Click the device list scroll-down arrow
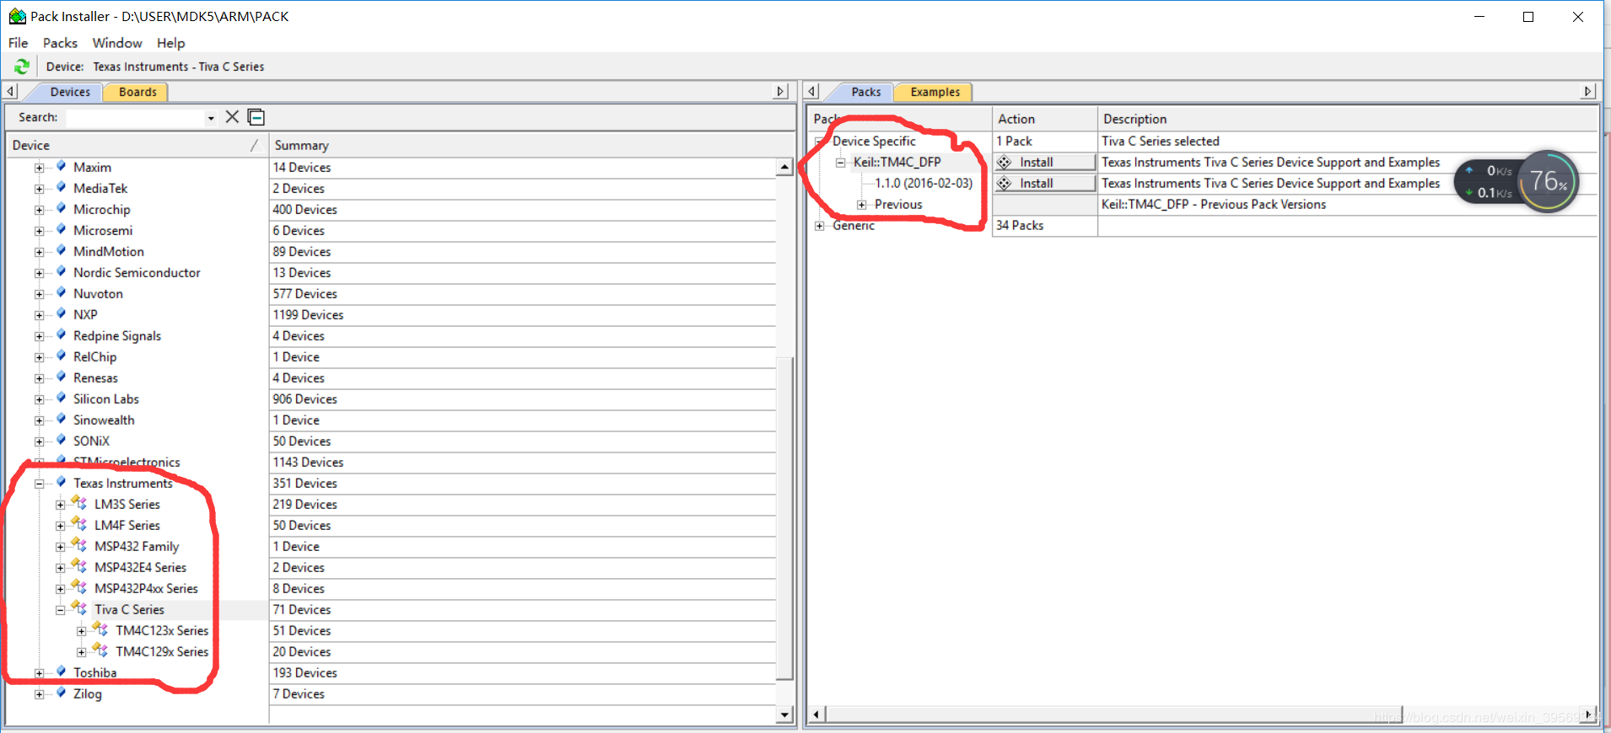Viewport: 1611px width, 733px height. [x=784, y=714]
